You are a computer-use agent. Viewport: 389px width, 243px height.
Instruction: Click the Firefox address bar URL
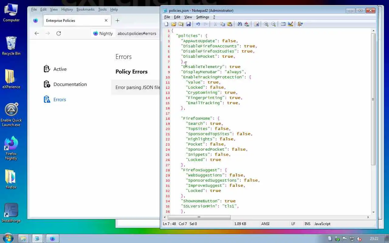(137, 33)
